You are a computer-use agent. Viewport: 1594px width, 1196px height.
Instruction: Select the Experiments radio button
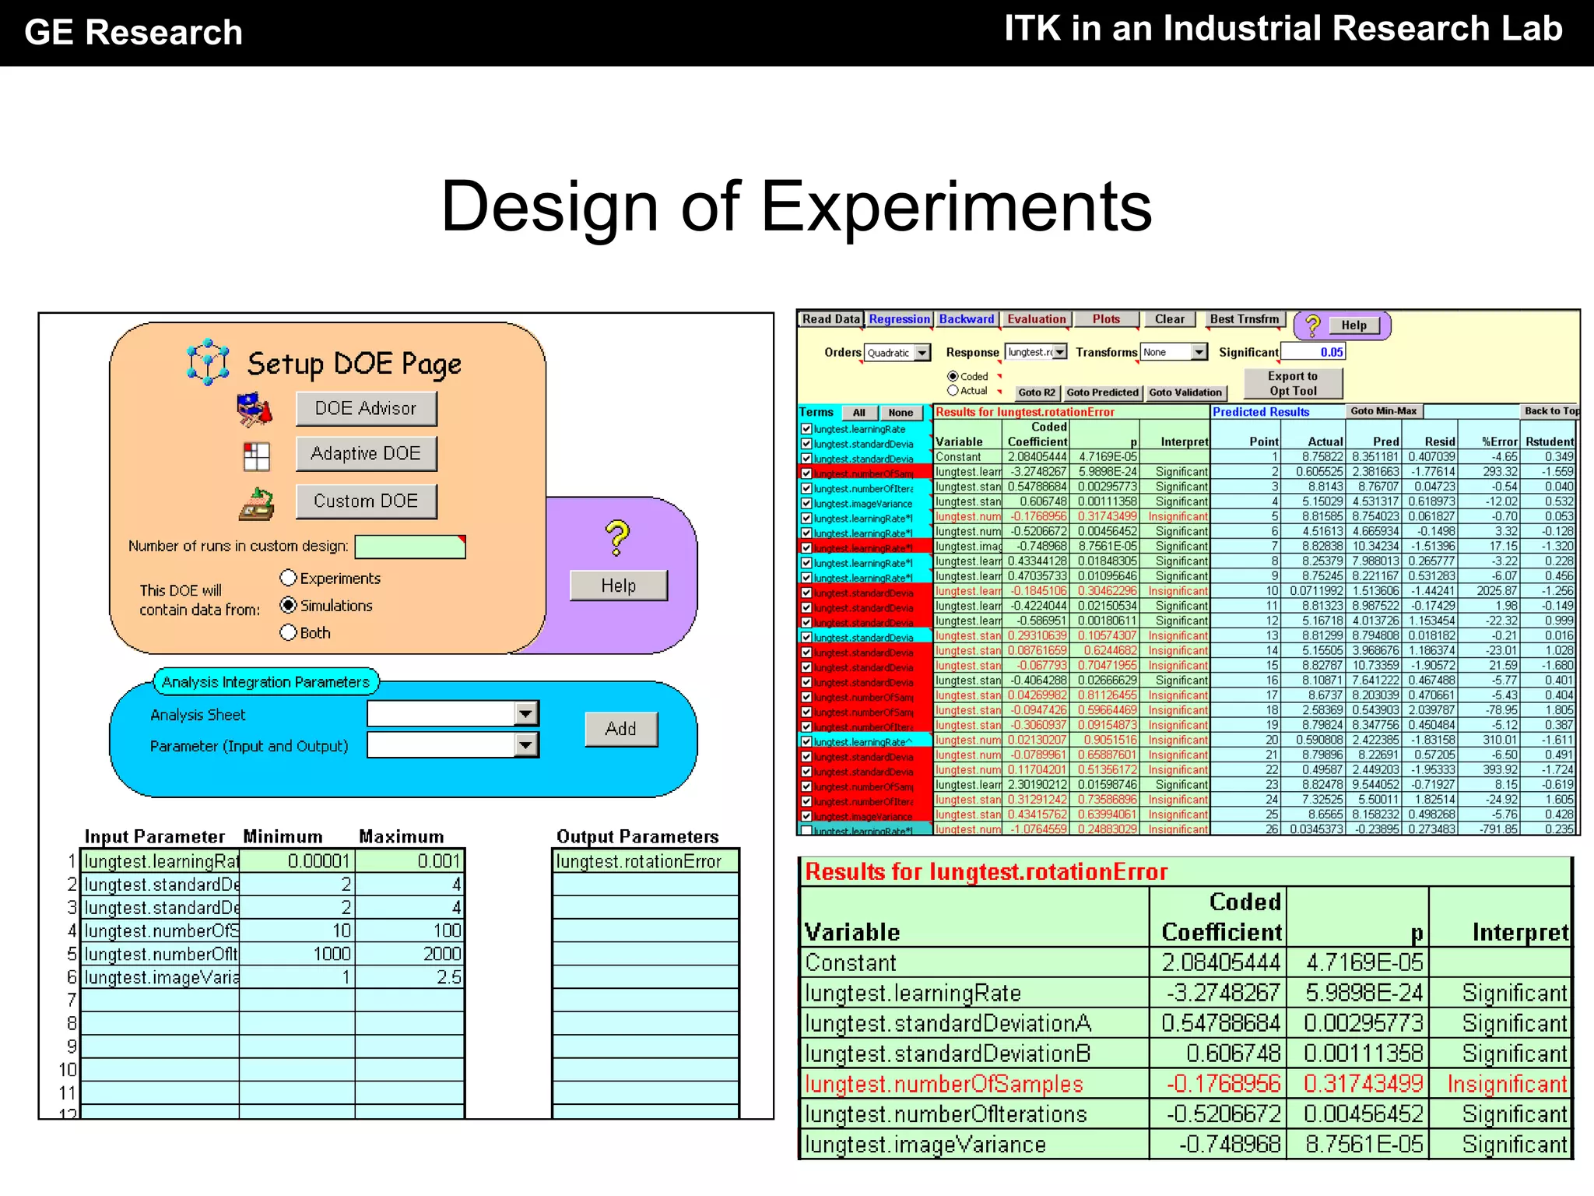point(289,578)
